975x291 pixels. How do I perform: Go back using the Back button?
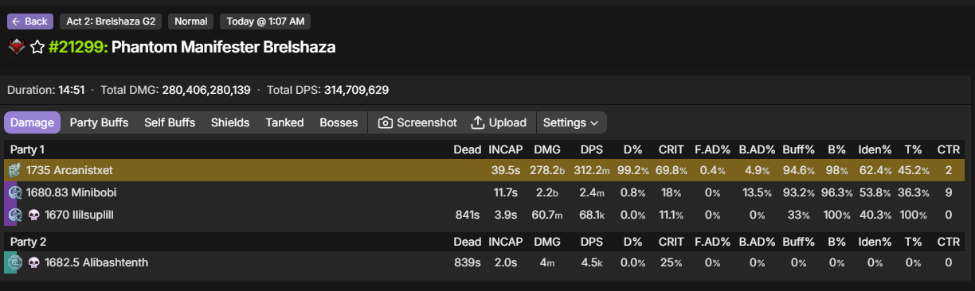pos(30,21)
